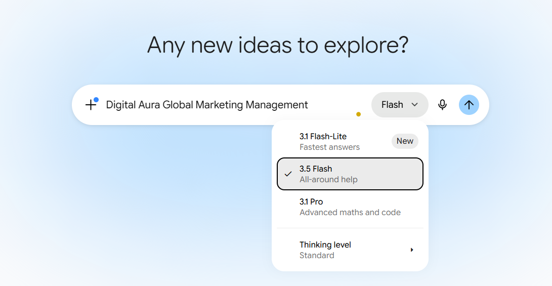Click the 'Advanced maths and code' entry
This screenshot has height=286, width=552.
click(350, 213)
